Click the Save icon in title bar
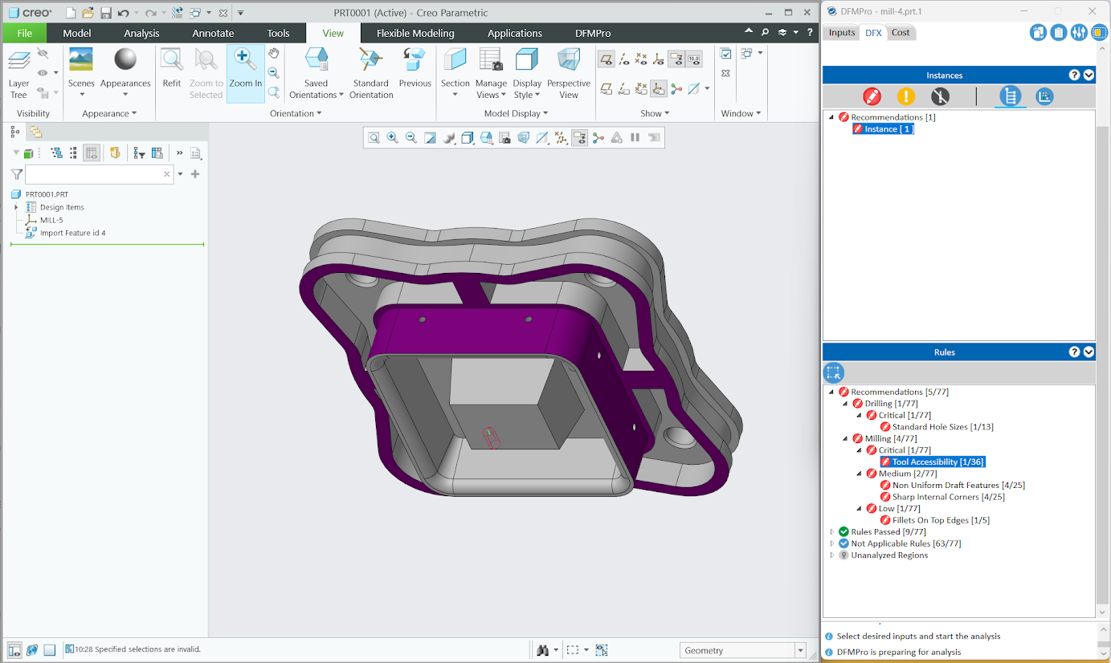 [106, 13]
